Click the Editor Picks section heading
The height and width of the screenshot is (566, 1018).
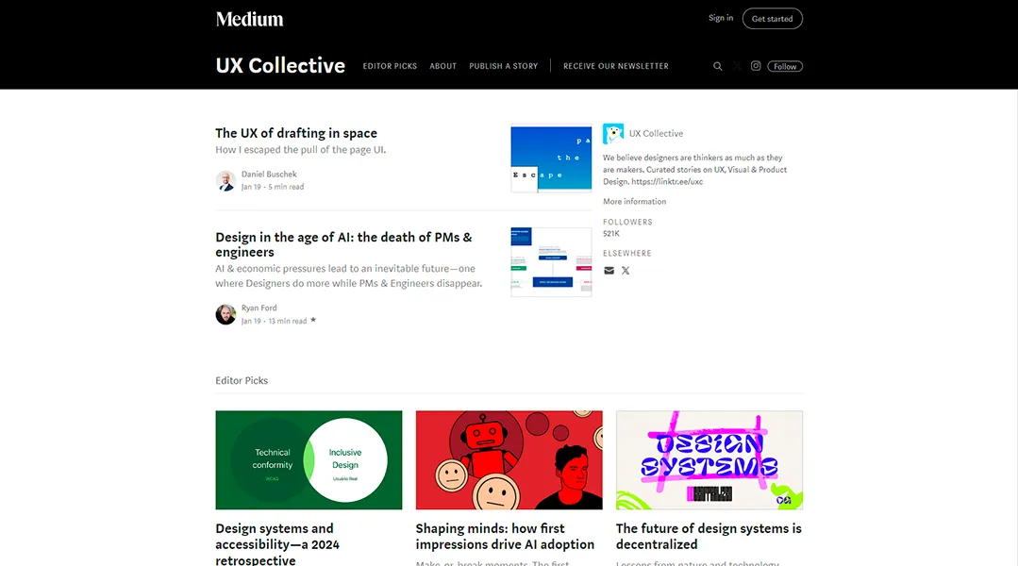pos(242,380)
